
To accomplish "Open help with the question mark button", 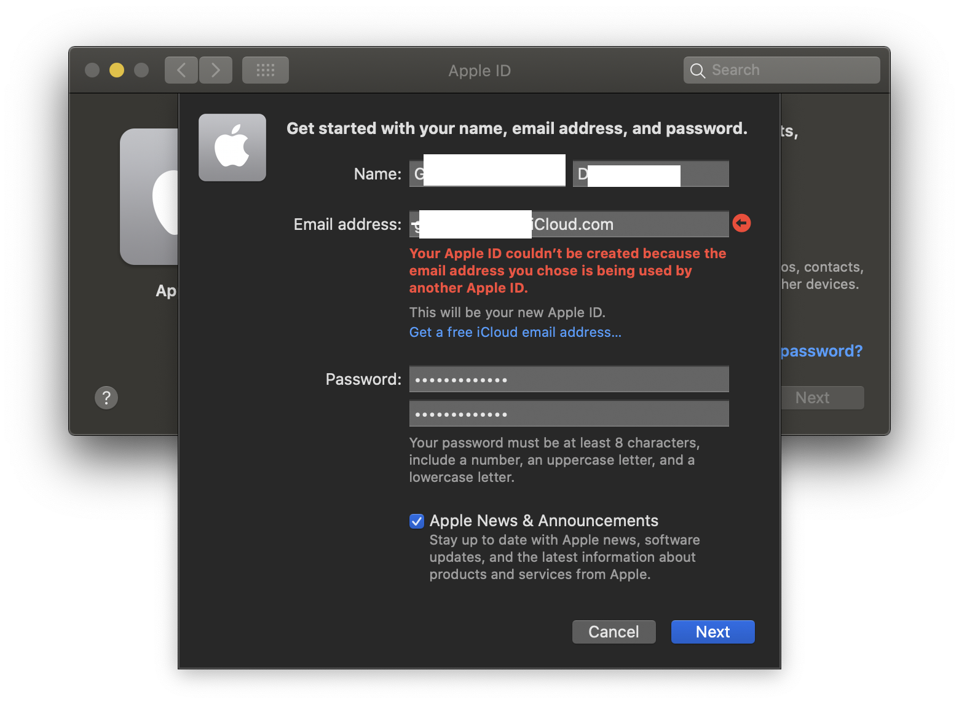I will click(106, 398).
